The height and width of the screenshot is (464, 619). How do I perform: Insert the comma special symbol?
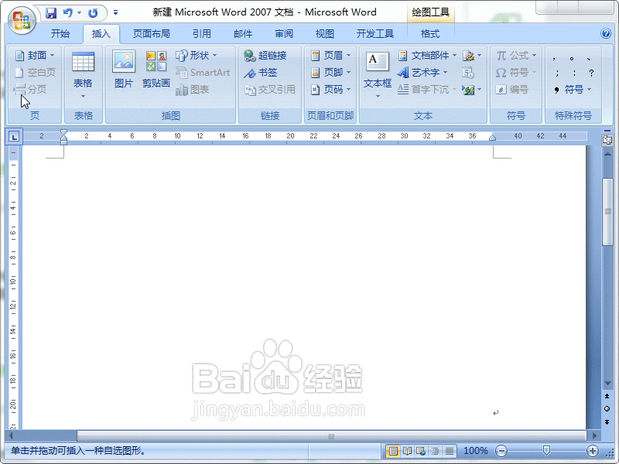(x=555, y=59)
